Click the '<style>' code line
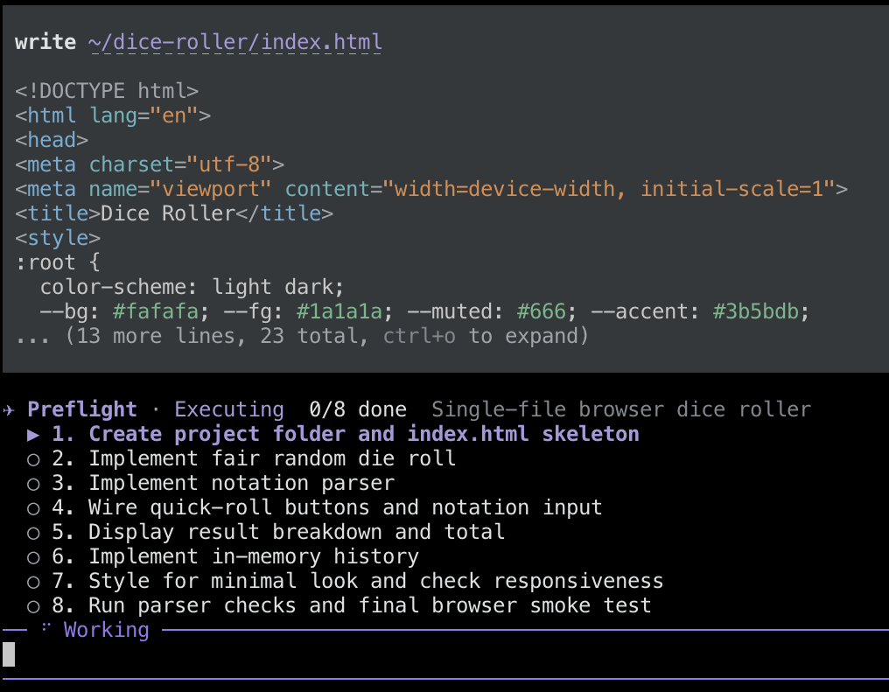This screenshot has width=889, height=692. point(58,238)
